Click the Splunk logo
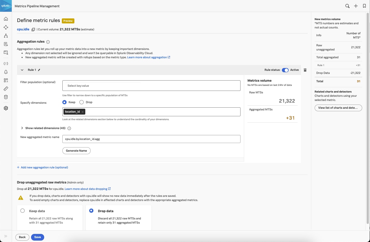The width and height of the screenshot is (370, 242). (6, 6)
